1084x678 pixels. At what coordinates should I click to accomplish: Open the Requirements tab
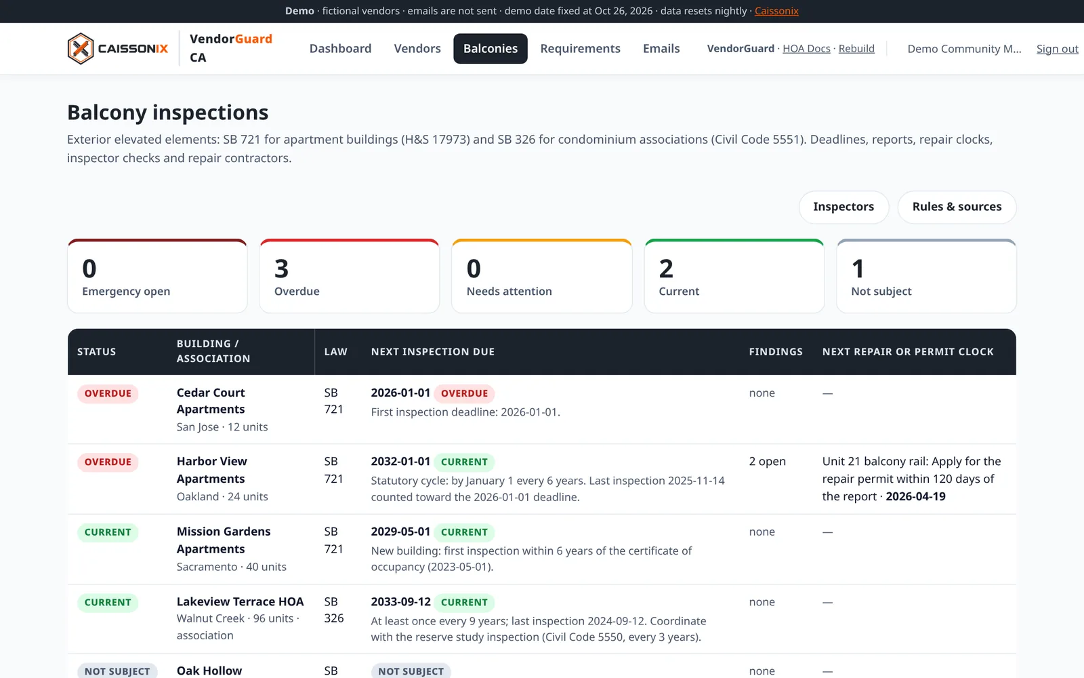click(x=580, y=49)
